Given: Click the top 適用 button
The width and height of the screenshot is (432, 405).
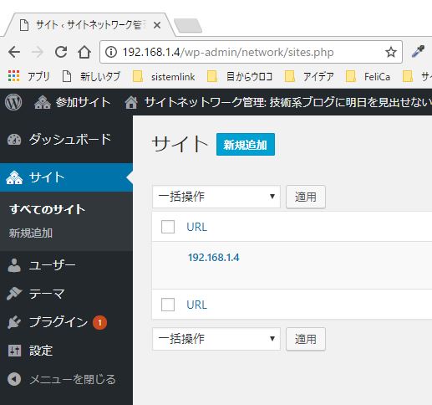Looking at the screenshot, I should [306, 197].
